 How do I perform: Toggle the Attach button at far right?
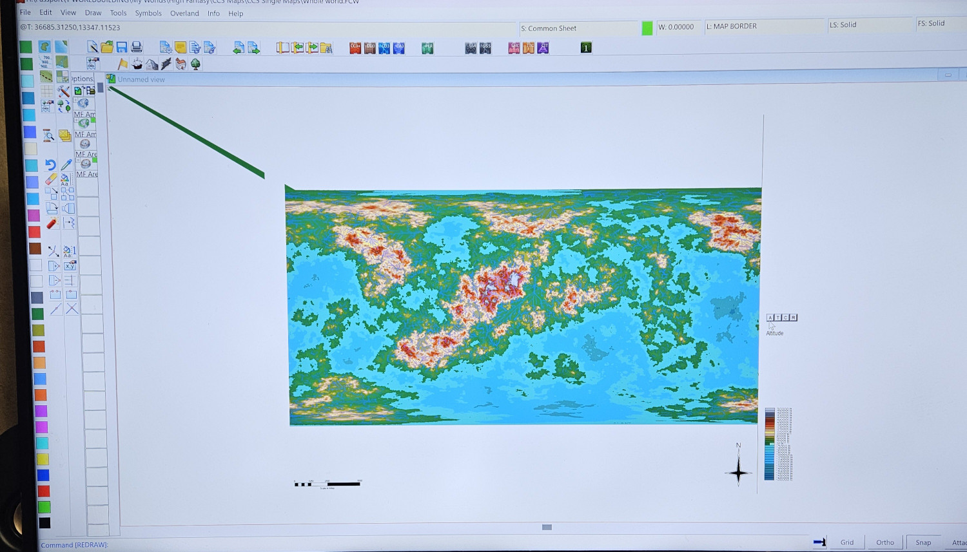[x=956, y=543]
